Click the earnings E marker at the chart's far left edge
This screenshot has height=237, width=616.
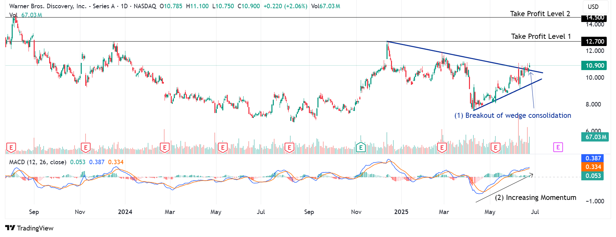click(x=11, y=148)
